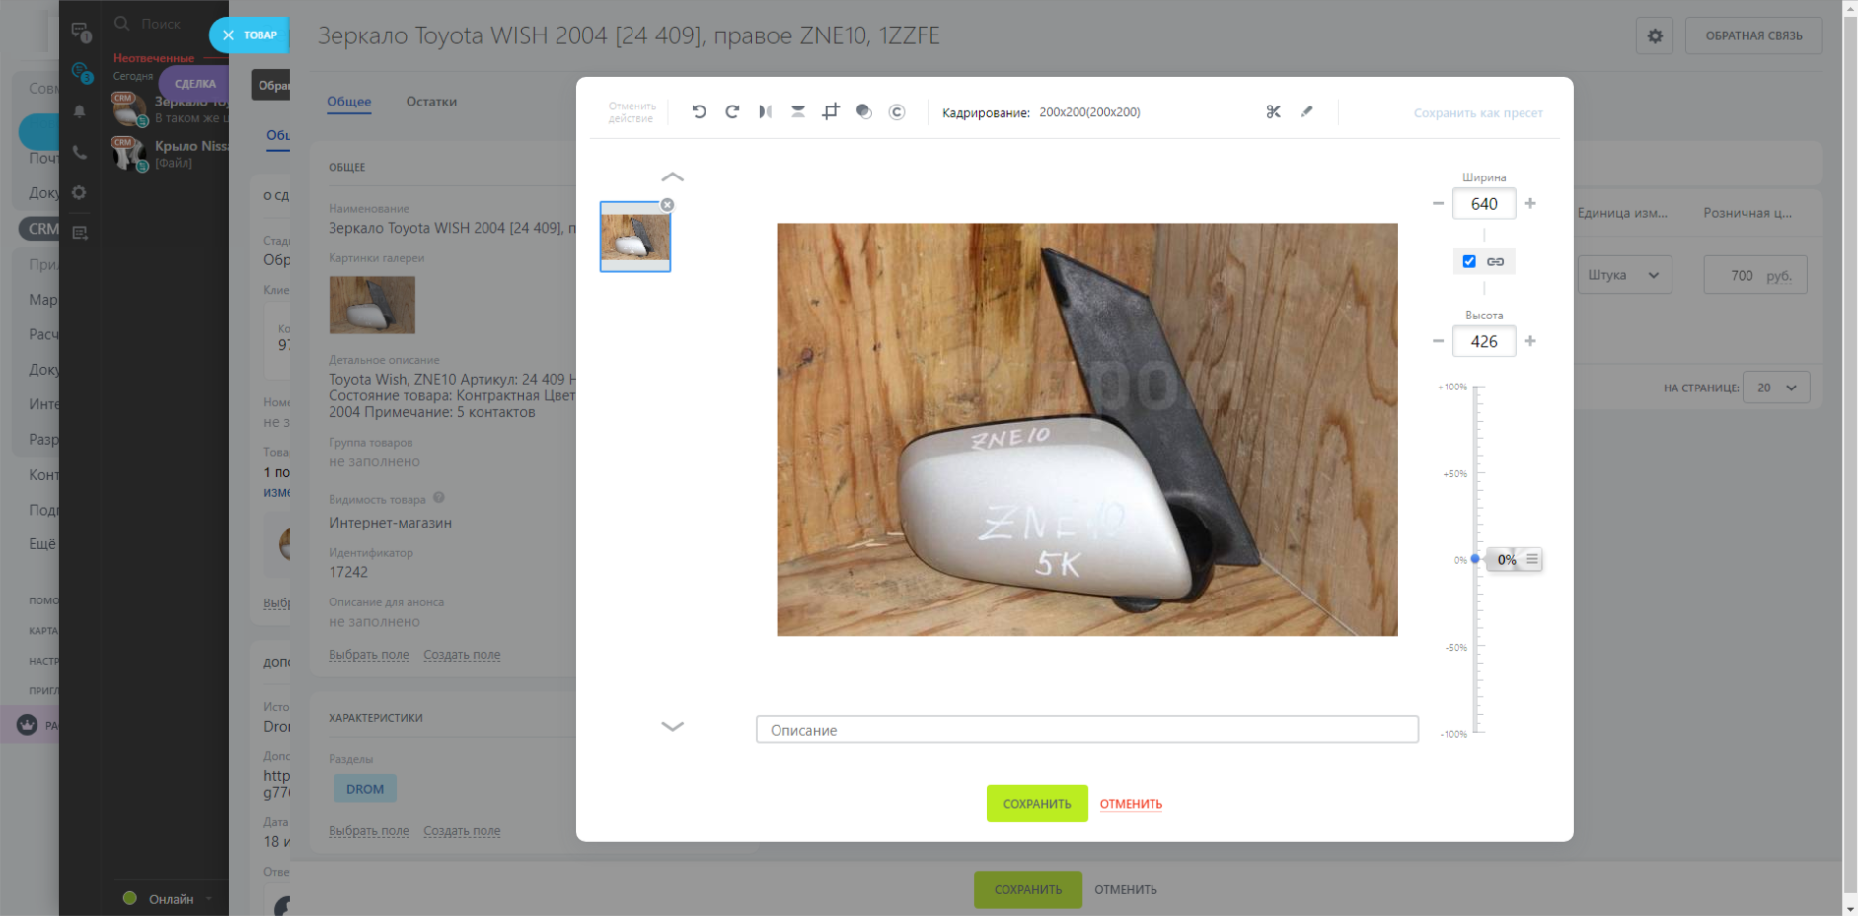The image size is (1858, 916).
Task: Select the pencil edit icon
Action: tap(1307, 112)
